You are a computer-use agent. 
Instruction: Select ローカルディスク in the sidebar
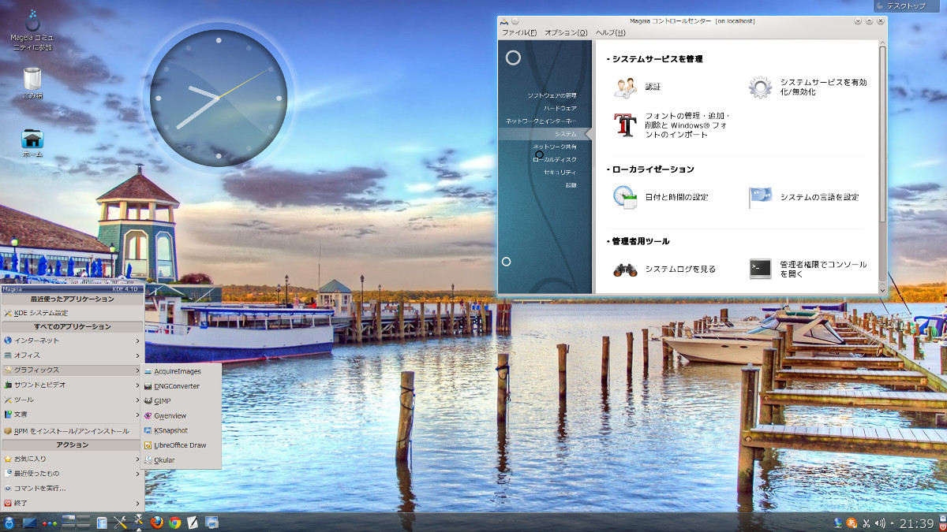pos(555,159)
